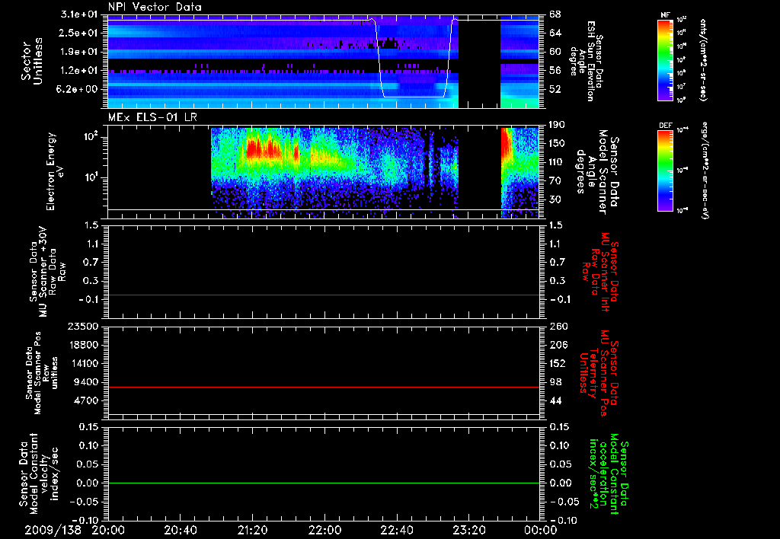Click the 'Sector Unitless' axis label

click(x=32, y=61)
